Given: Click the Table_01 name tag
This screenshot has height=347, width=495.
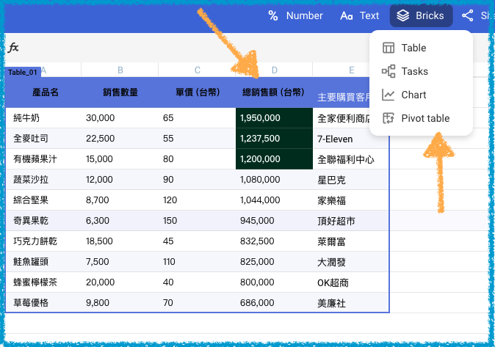Looking at the screenshot, I should point(23,72).
